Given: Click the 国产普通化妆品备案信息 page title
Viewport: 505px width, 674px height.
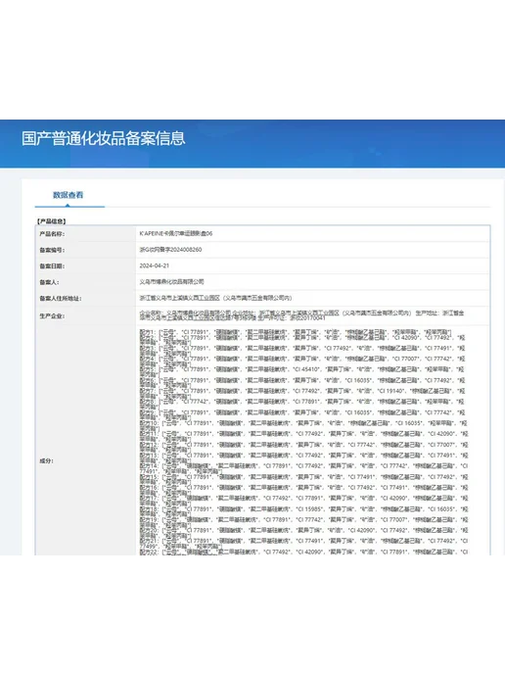Looking at the screenshot, I should (x=104, y=138).
